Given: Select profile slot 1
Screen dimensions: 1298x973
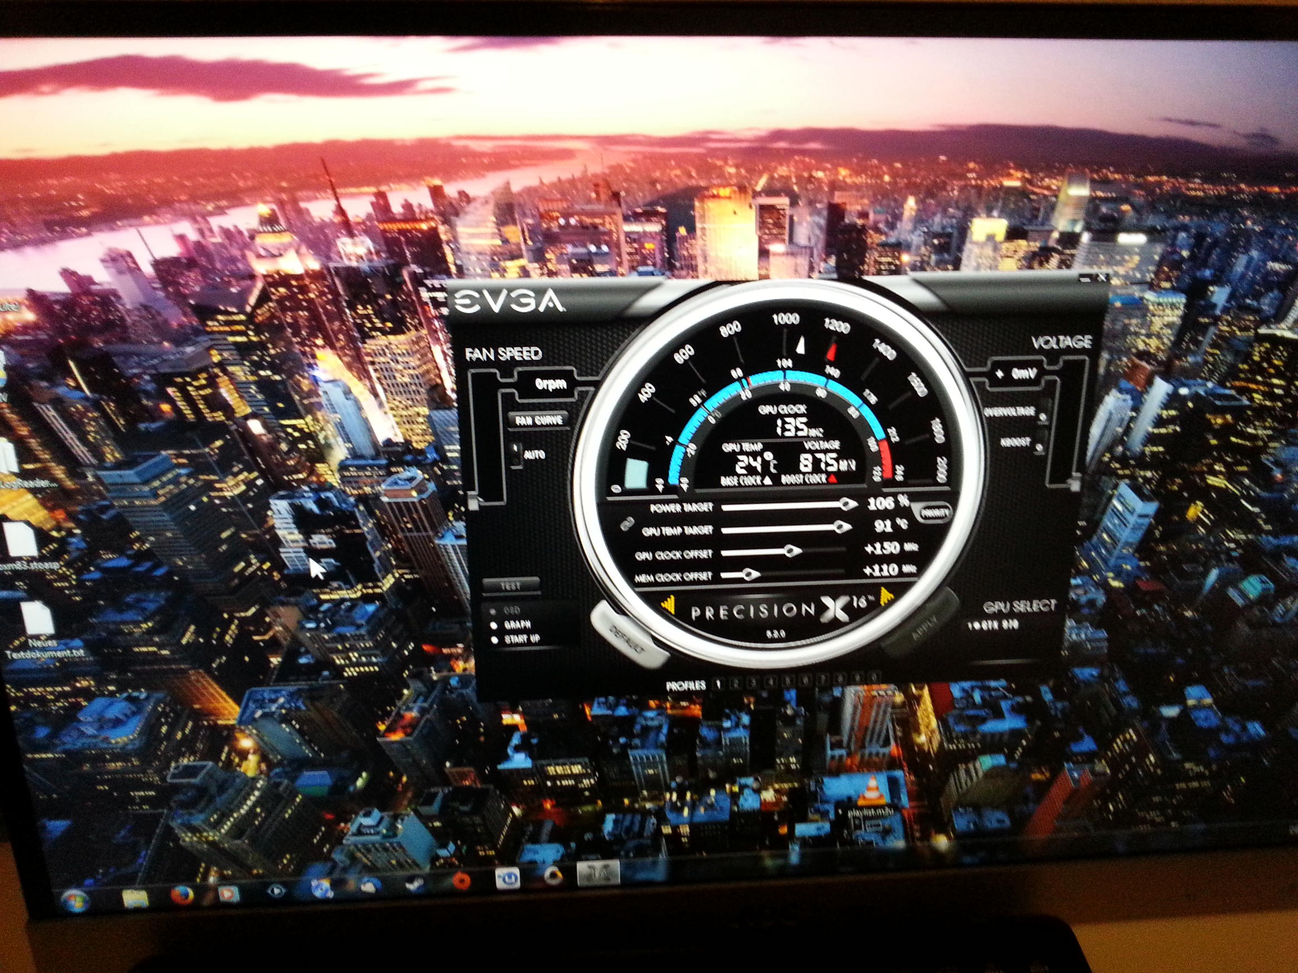Looking at the screenshot, I should [x=718, y=683].
